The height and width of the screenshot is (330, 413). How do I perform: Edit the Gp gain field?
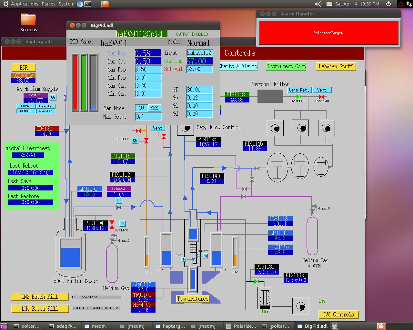(x=200, y=98)
